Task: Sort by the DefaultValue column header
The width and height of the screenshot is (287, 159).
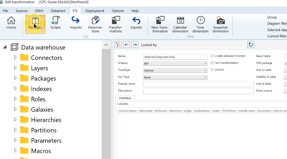Action: pos(202,111)
